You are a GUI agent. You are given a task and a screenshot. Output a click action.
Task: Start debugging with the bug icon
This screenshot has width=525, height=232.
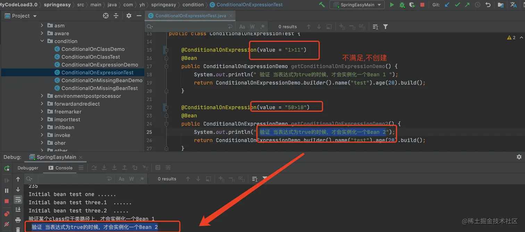click(x=402, y=5)
